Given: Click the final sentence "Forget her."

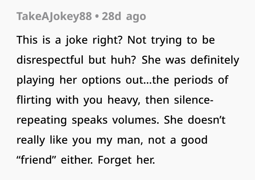Looking at the screenshot, I should tap(127, 160).
